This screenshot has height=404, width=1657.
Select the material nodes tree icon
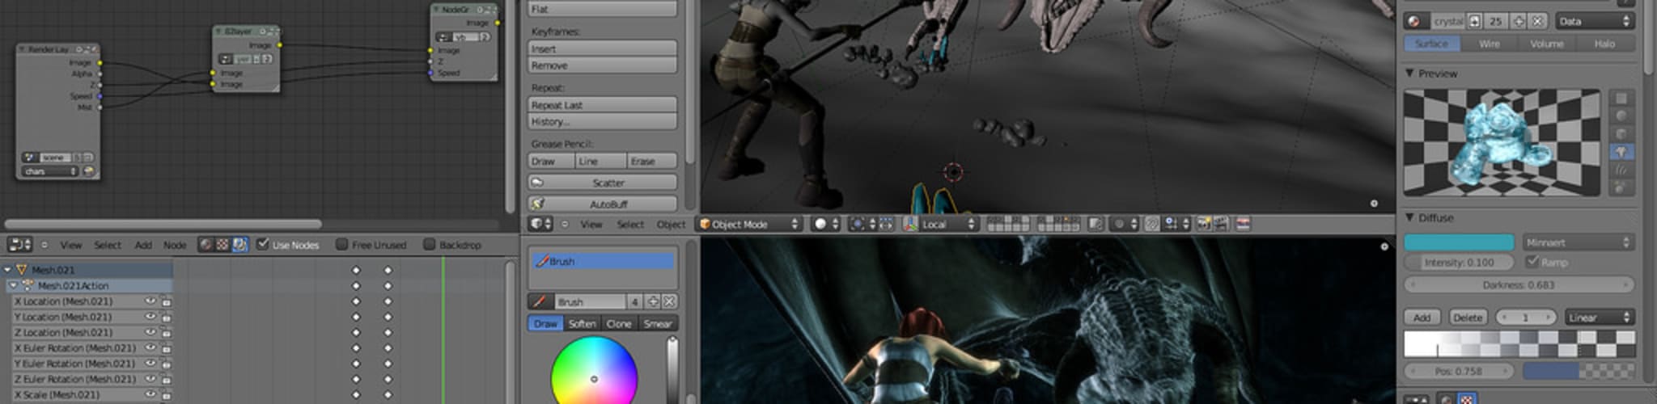pos(206,244)
